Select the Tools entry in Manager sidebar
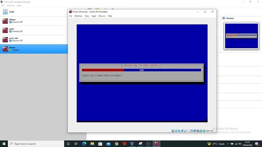 pyautogui.click(x=34, y=12)
